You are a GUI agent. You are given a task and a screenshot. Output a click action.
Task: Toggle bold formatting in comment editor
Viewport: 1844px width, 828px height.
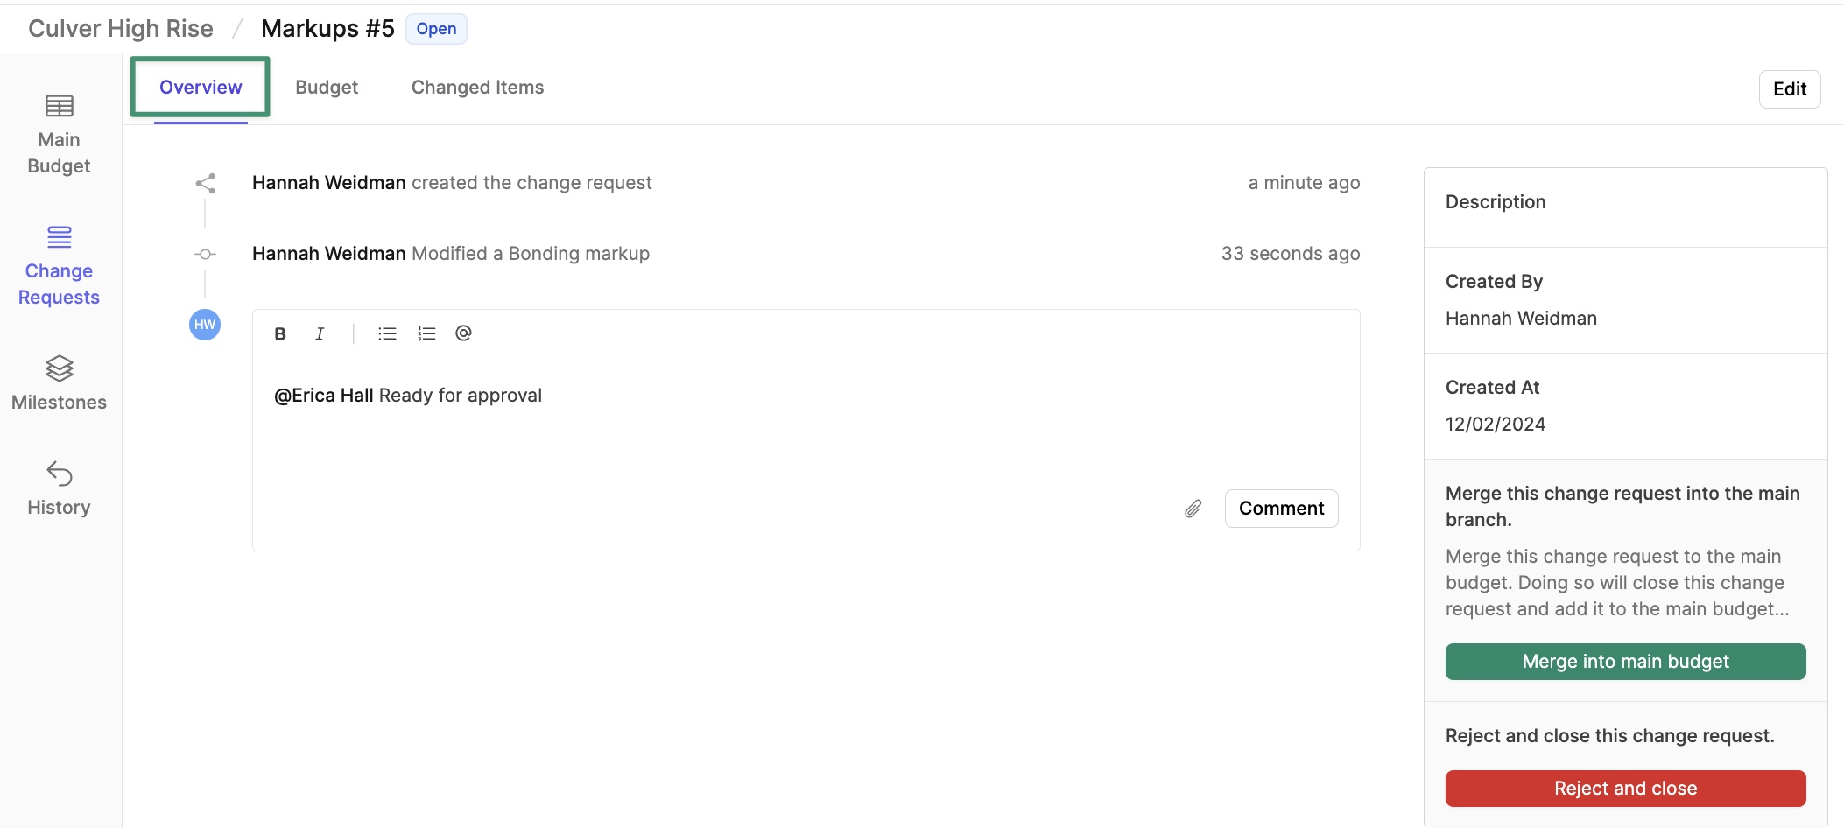click(280, 333)
